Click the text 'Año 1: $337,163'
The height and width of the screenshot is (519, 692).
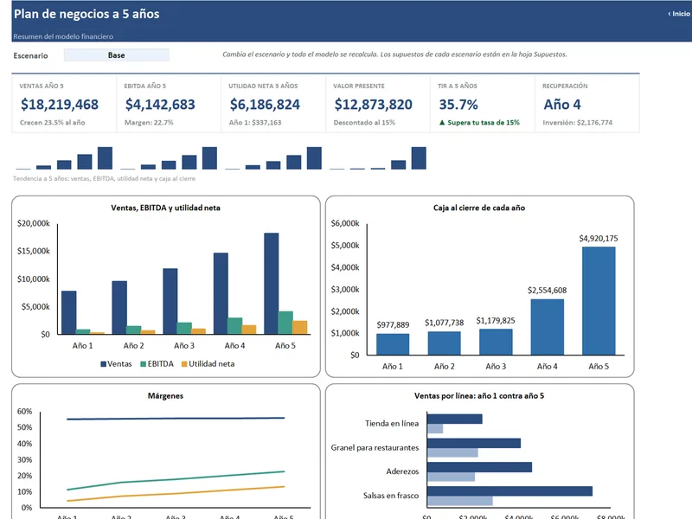[255, 122]
